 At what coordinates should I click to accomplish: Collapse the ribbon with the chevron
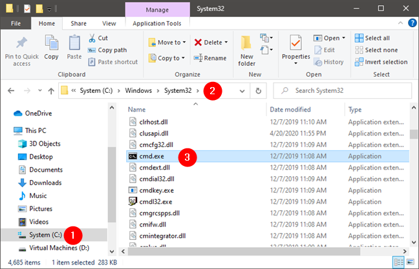pos(400,23)
